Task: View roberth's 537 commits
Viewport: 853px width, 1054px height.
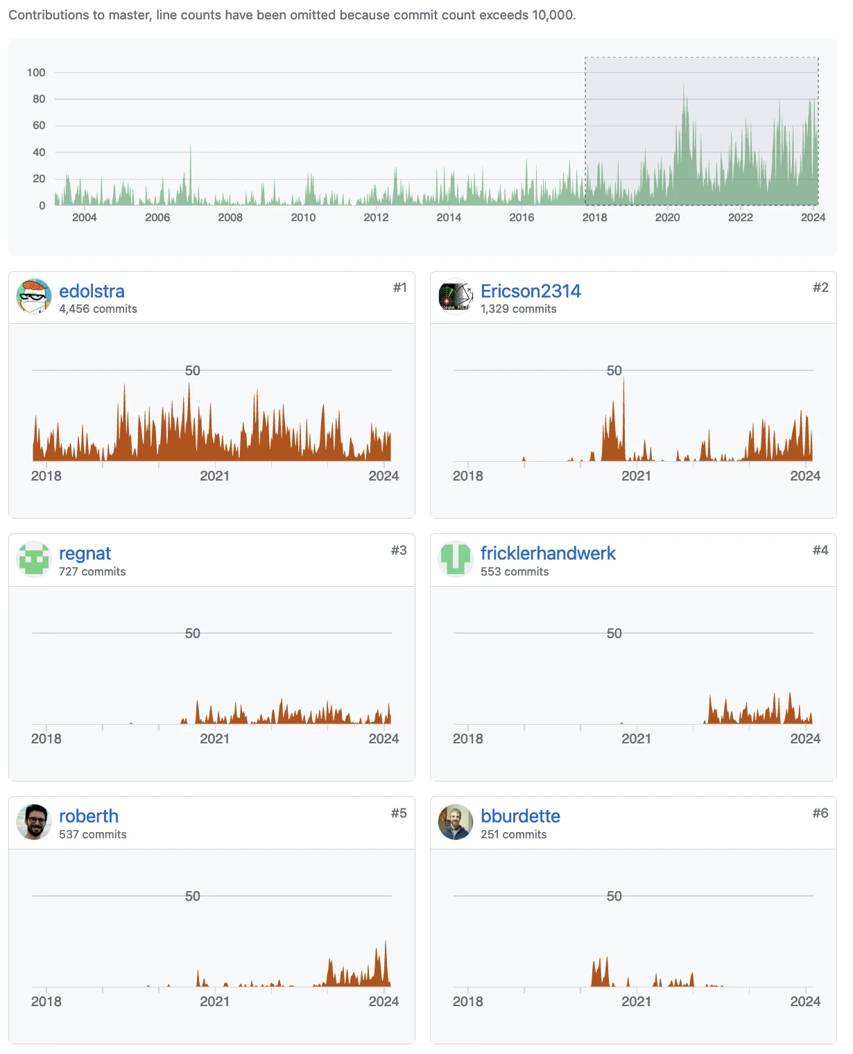Action: [92, 835]
